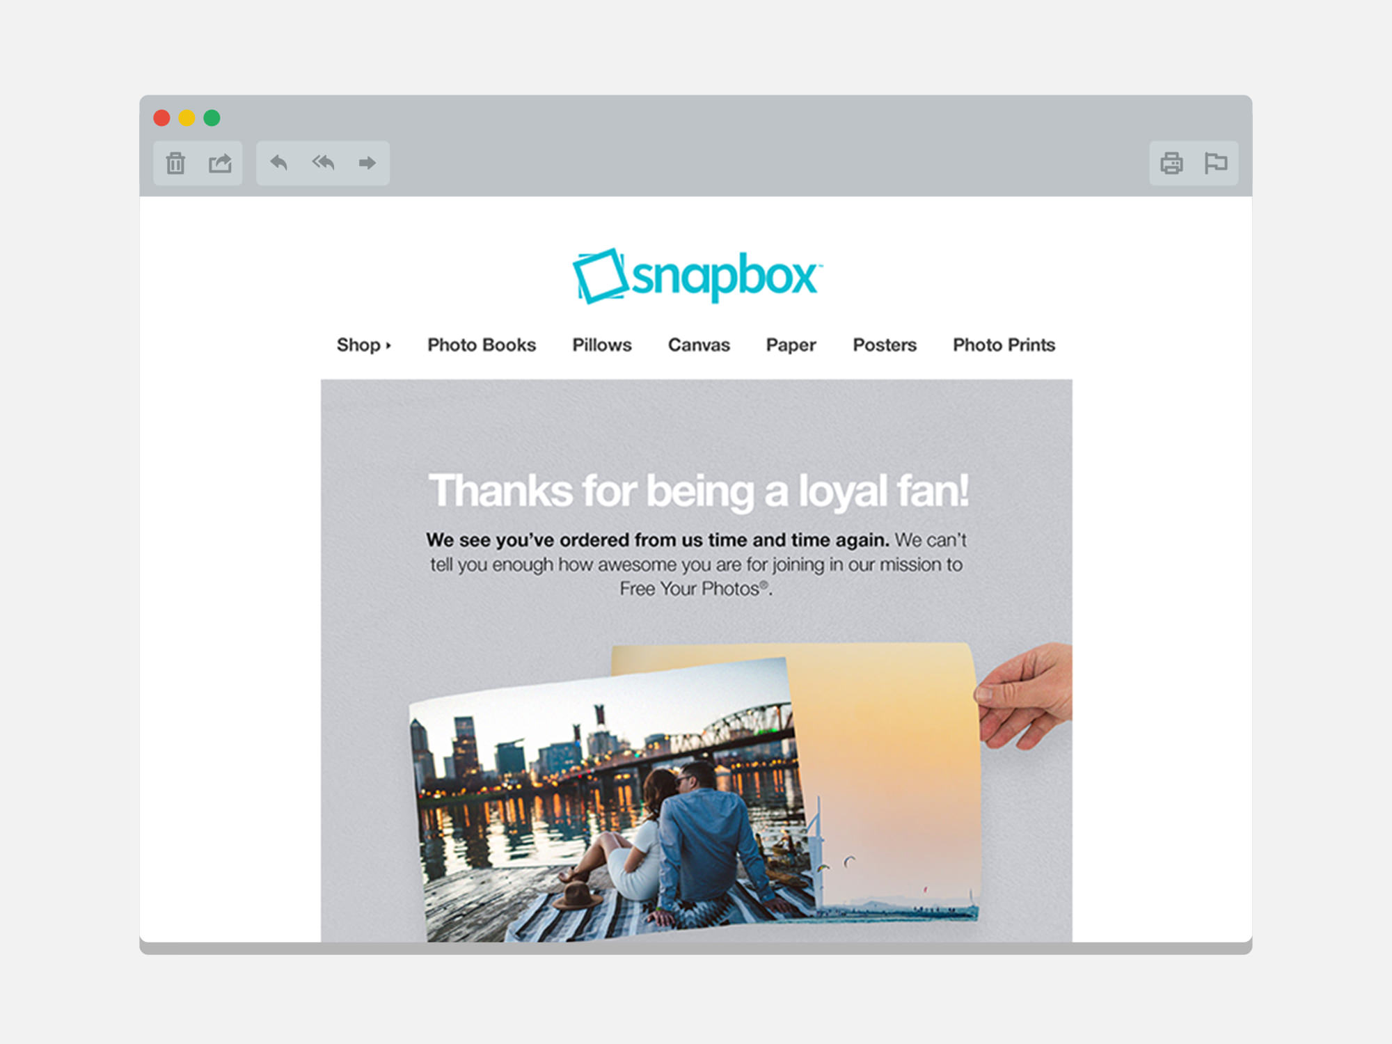This screenshot has width=1392, height=1044.
Task: Forward the email with the forward arrow icon
Action: [367, 163]
